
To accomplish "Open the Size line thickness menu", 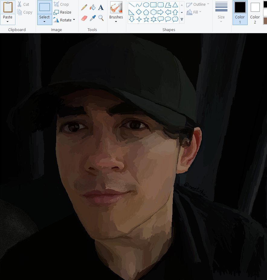I will pyautogui.click(x=221, y=12).
